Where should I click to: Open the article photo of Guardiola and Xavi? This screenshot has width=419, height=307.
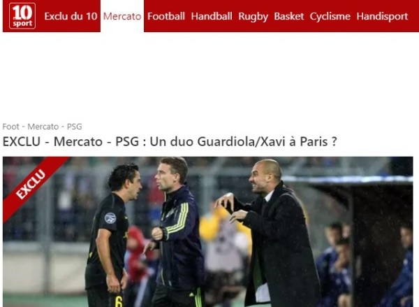point(207,231)
